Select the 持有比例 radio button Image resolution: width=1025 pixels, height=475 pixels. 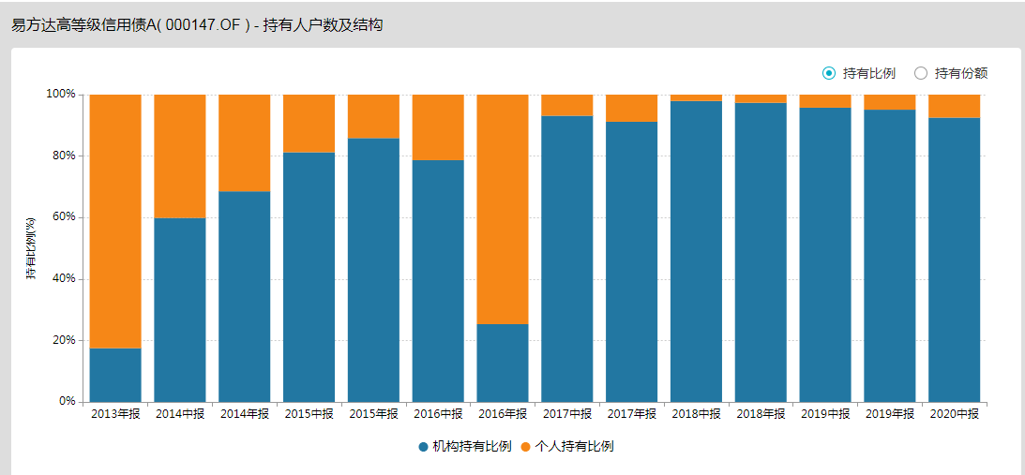[x=829, y=73]
